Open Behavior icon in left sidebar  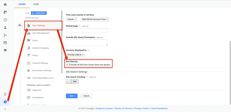click(x=5, y=43)
